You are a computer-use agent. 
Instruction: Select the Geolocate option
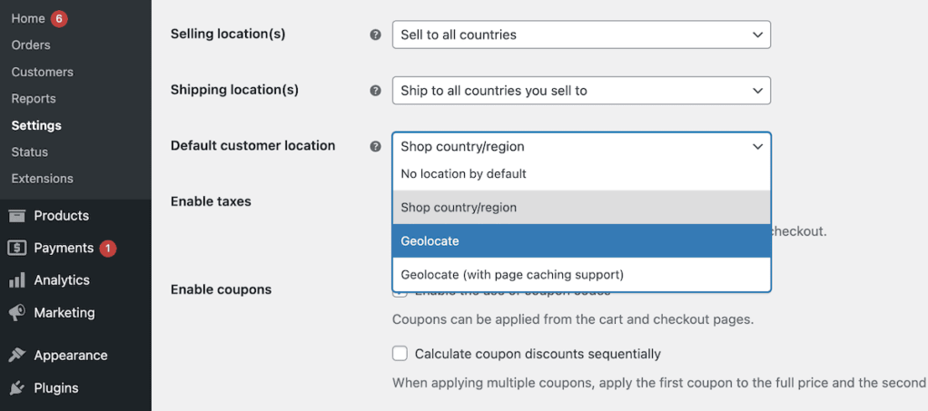(581, 241)
